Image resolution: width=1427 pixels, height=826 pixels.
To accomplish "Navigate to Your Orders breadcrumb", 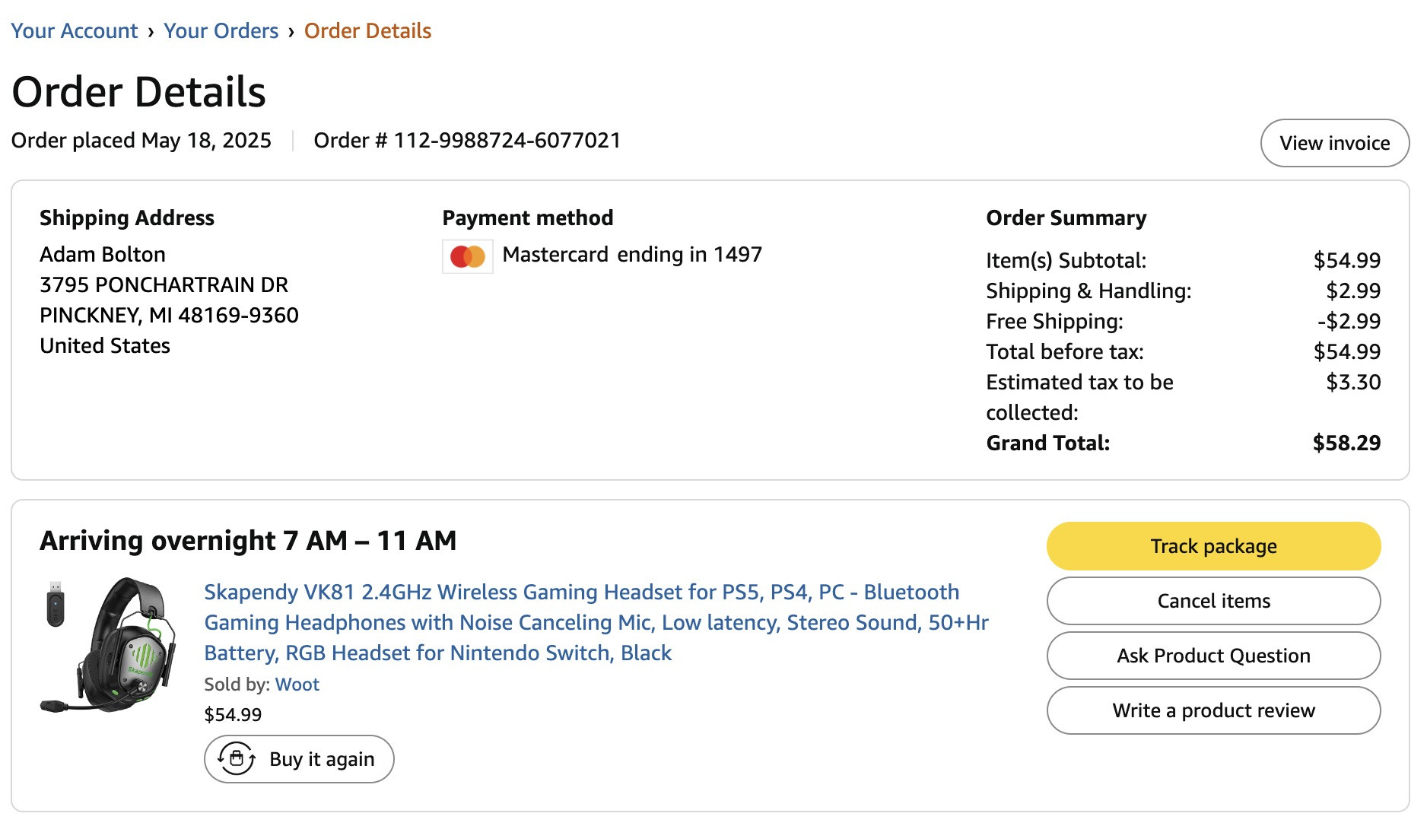I will pos(221,31).
